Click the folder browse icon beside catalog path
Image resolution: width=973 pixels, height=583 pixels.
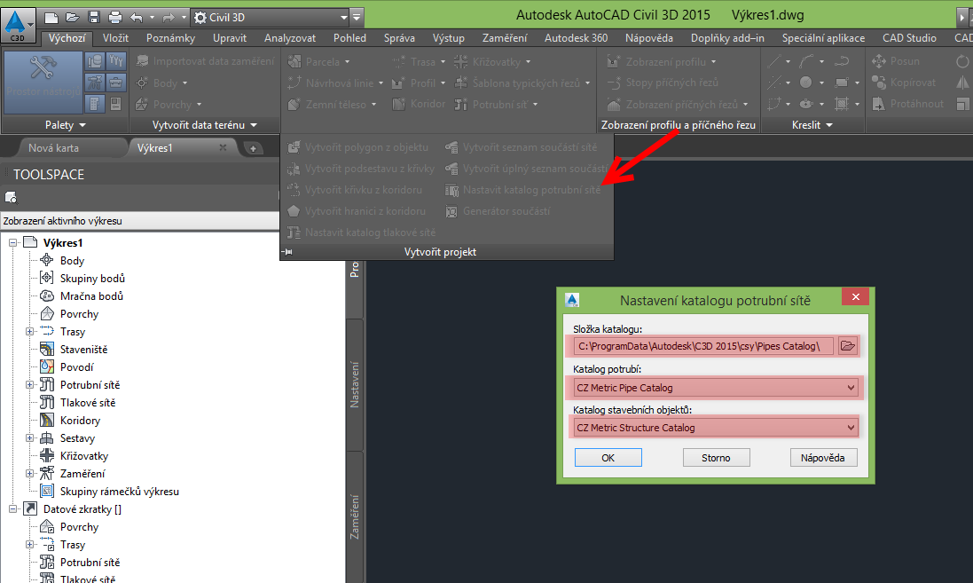848,346
